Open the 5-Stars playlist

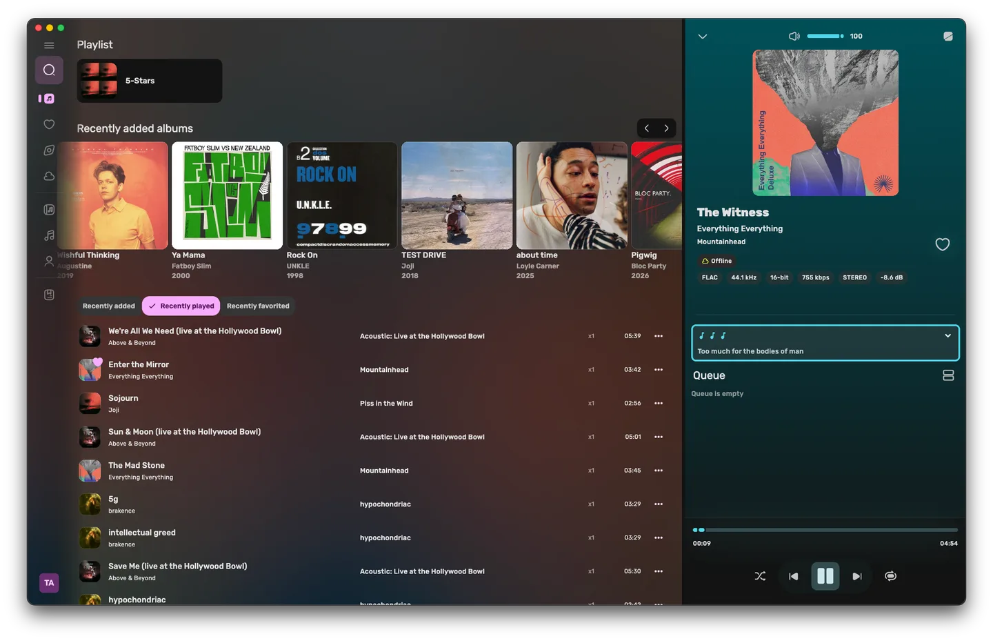pos(150,81)
